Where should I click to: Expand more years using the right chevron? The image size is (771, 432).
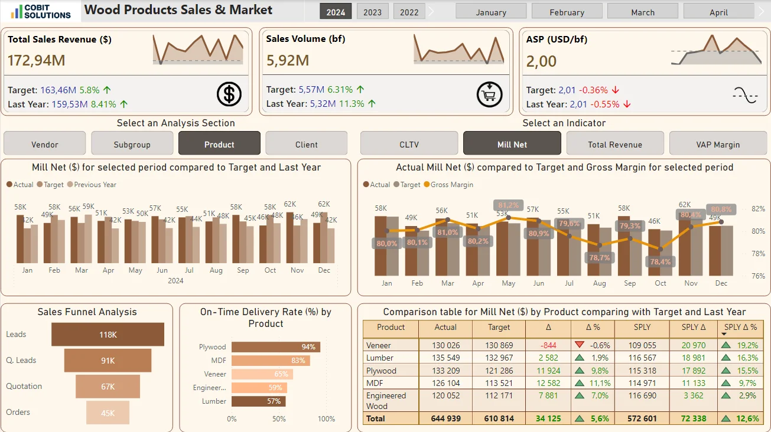431,11
